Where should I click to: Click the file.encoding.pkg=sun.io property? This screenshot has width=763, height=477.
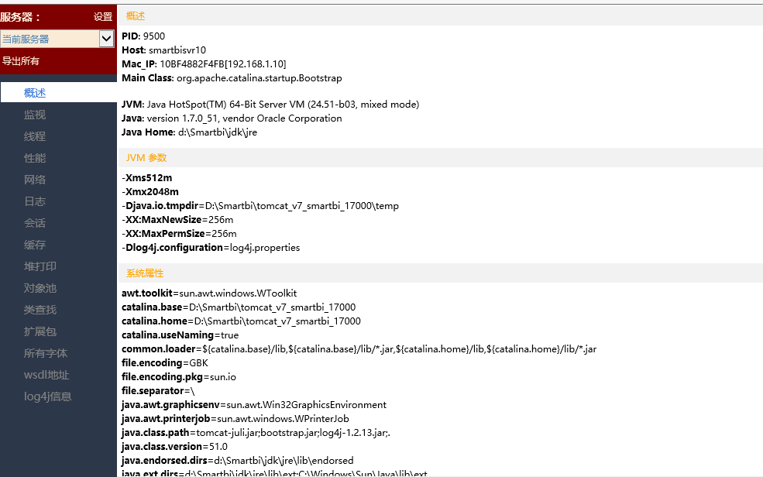[x=179, y=377]
